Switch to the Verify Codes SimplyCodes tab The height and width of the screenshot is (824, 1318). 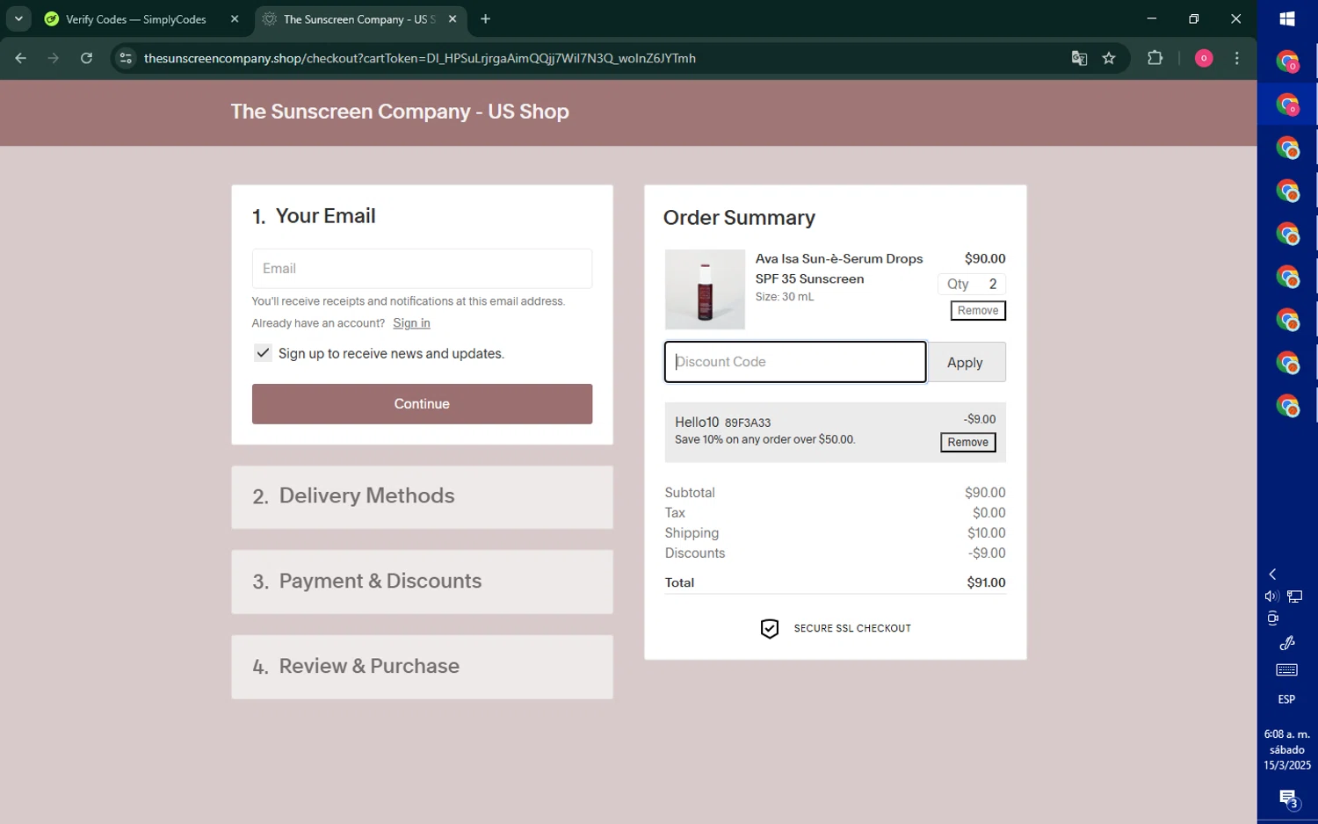(x=136, y=19)
